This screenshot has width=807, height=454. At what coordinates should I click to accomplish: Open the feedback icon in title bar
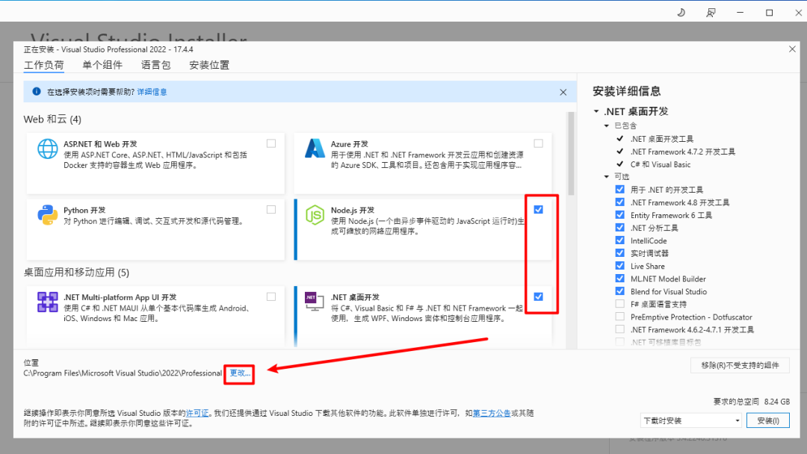(x=711, y=13)
